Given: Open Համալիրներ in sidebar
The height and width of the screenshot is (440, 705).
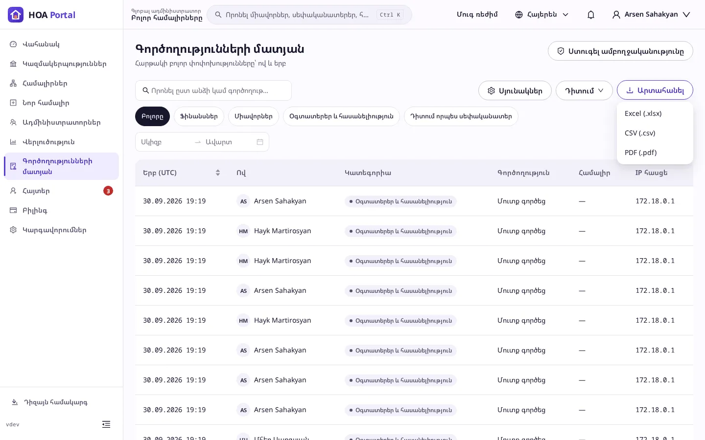Looking at the screenshot, I should tap(61, 83).
